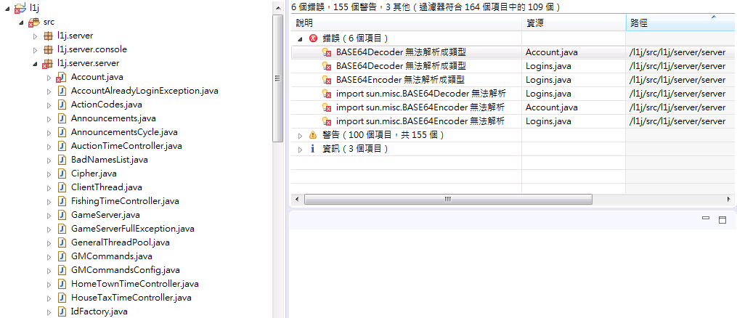Click error icon of BASE64Encoder 無法解析成類型 row

pyautogui.click(x=327, y=80)
